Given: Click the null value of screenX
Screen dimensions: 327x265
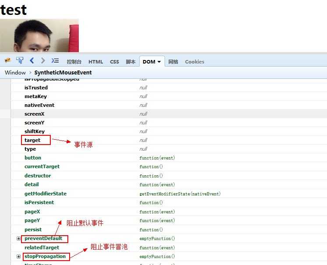Looking at the screenshot, I should [143, 114].
